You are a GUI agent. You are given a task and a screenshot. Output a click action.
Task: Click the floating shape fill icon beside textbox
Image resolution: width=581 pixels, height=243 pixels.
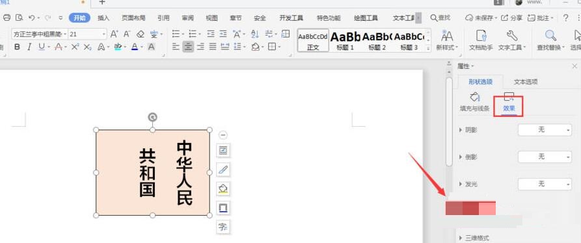[x=223, y=189]
